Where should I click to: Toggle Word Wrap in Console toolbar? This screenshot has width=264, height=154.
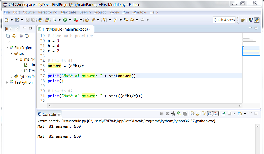[x=204, y=114]
